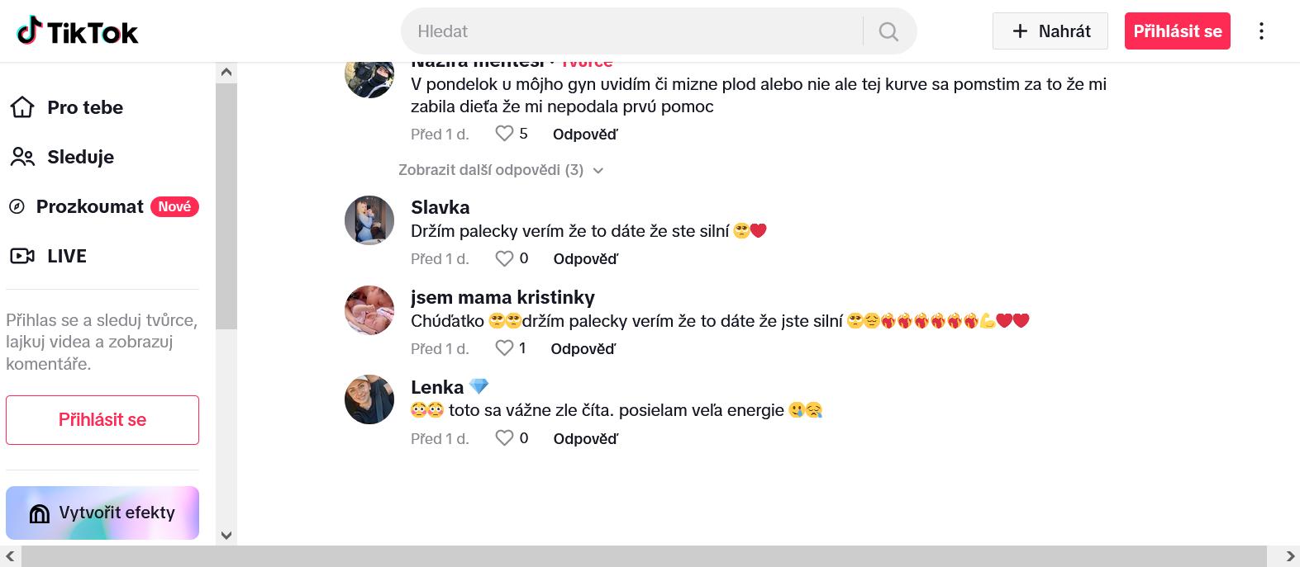
Task: Open Prozkoumat explore page
Action: (89, 206)
